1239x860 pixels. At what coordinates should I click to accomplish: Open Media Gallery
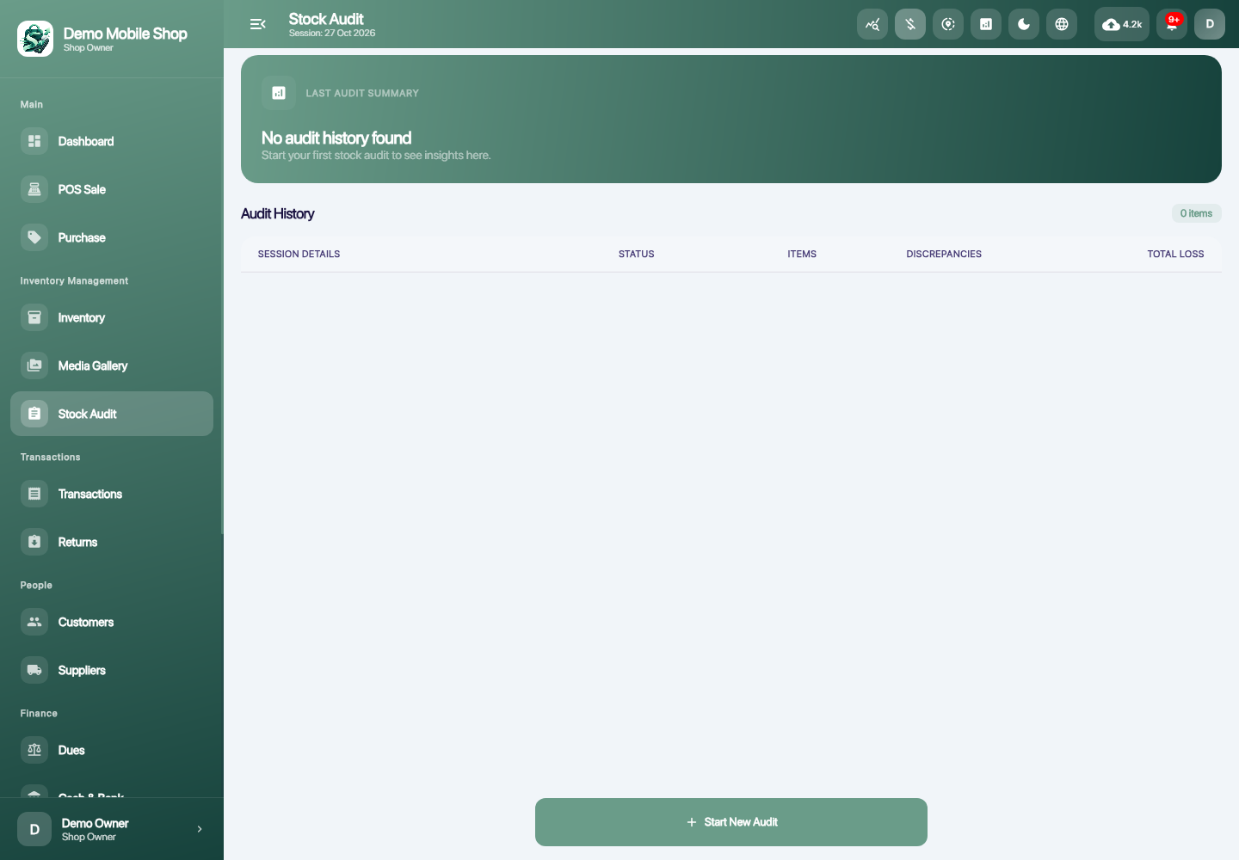pyautogui.click(x=112, y=365)
